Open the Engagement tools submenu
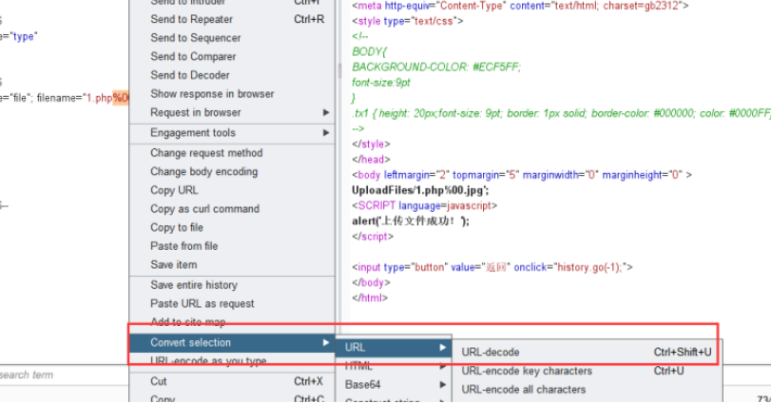 click(x=193, y=133)
